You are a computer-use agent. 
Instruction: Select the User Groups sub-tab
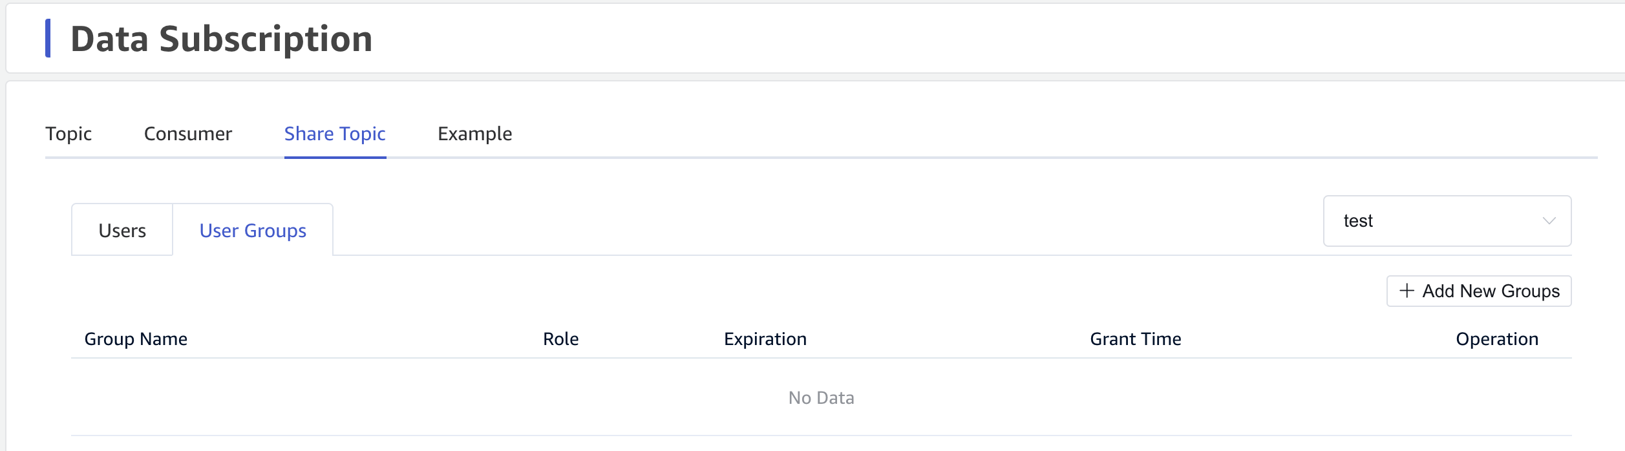[x=253, y=231]
